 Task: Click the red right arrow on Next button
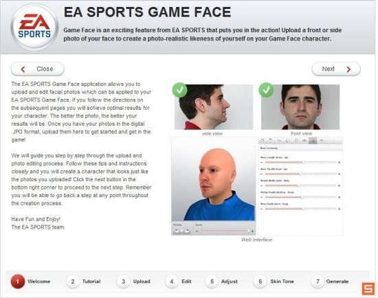[348, 69]
